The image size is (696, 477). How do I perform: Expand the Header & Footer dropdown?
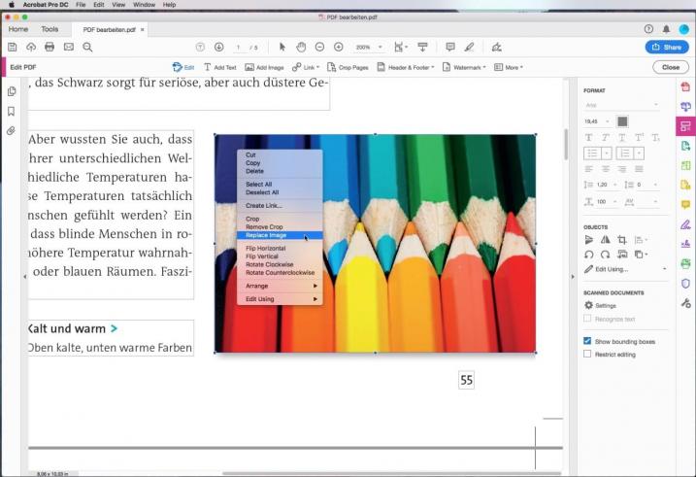tap(408, 67)
